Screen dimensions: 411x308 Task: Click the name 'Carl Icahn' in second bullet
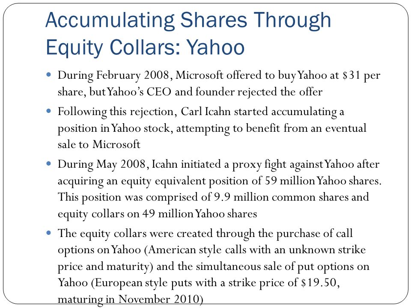[x=206, y=111]
